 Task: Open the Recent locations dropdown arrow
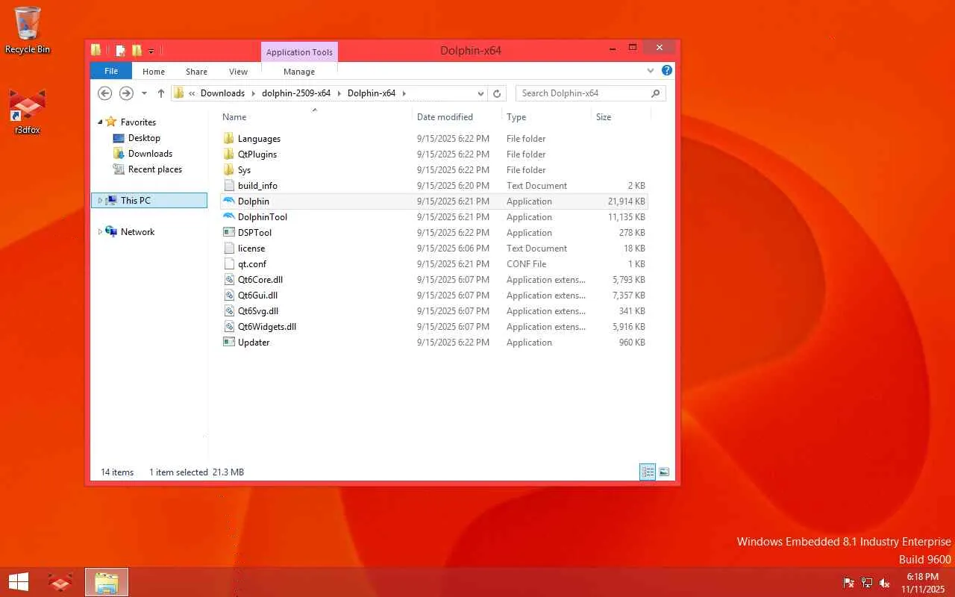point(144,93)
